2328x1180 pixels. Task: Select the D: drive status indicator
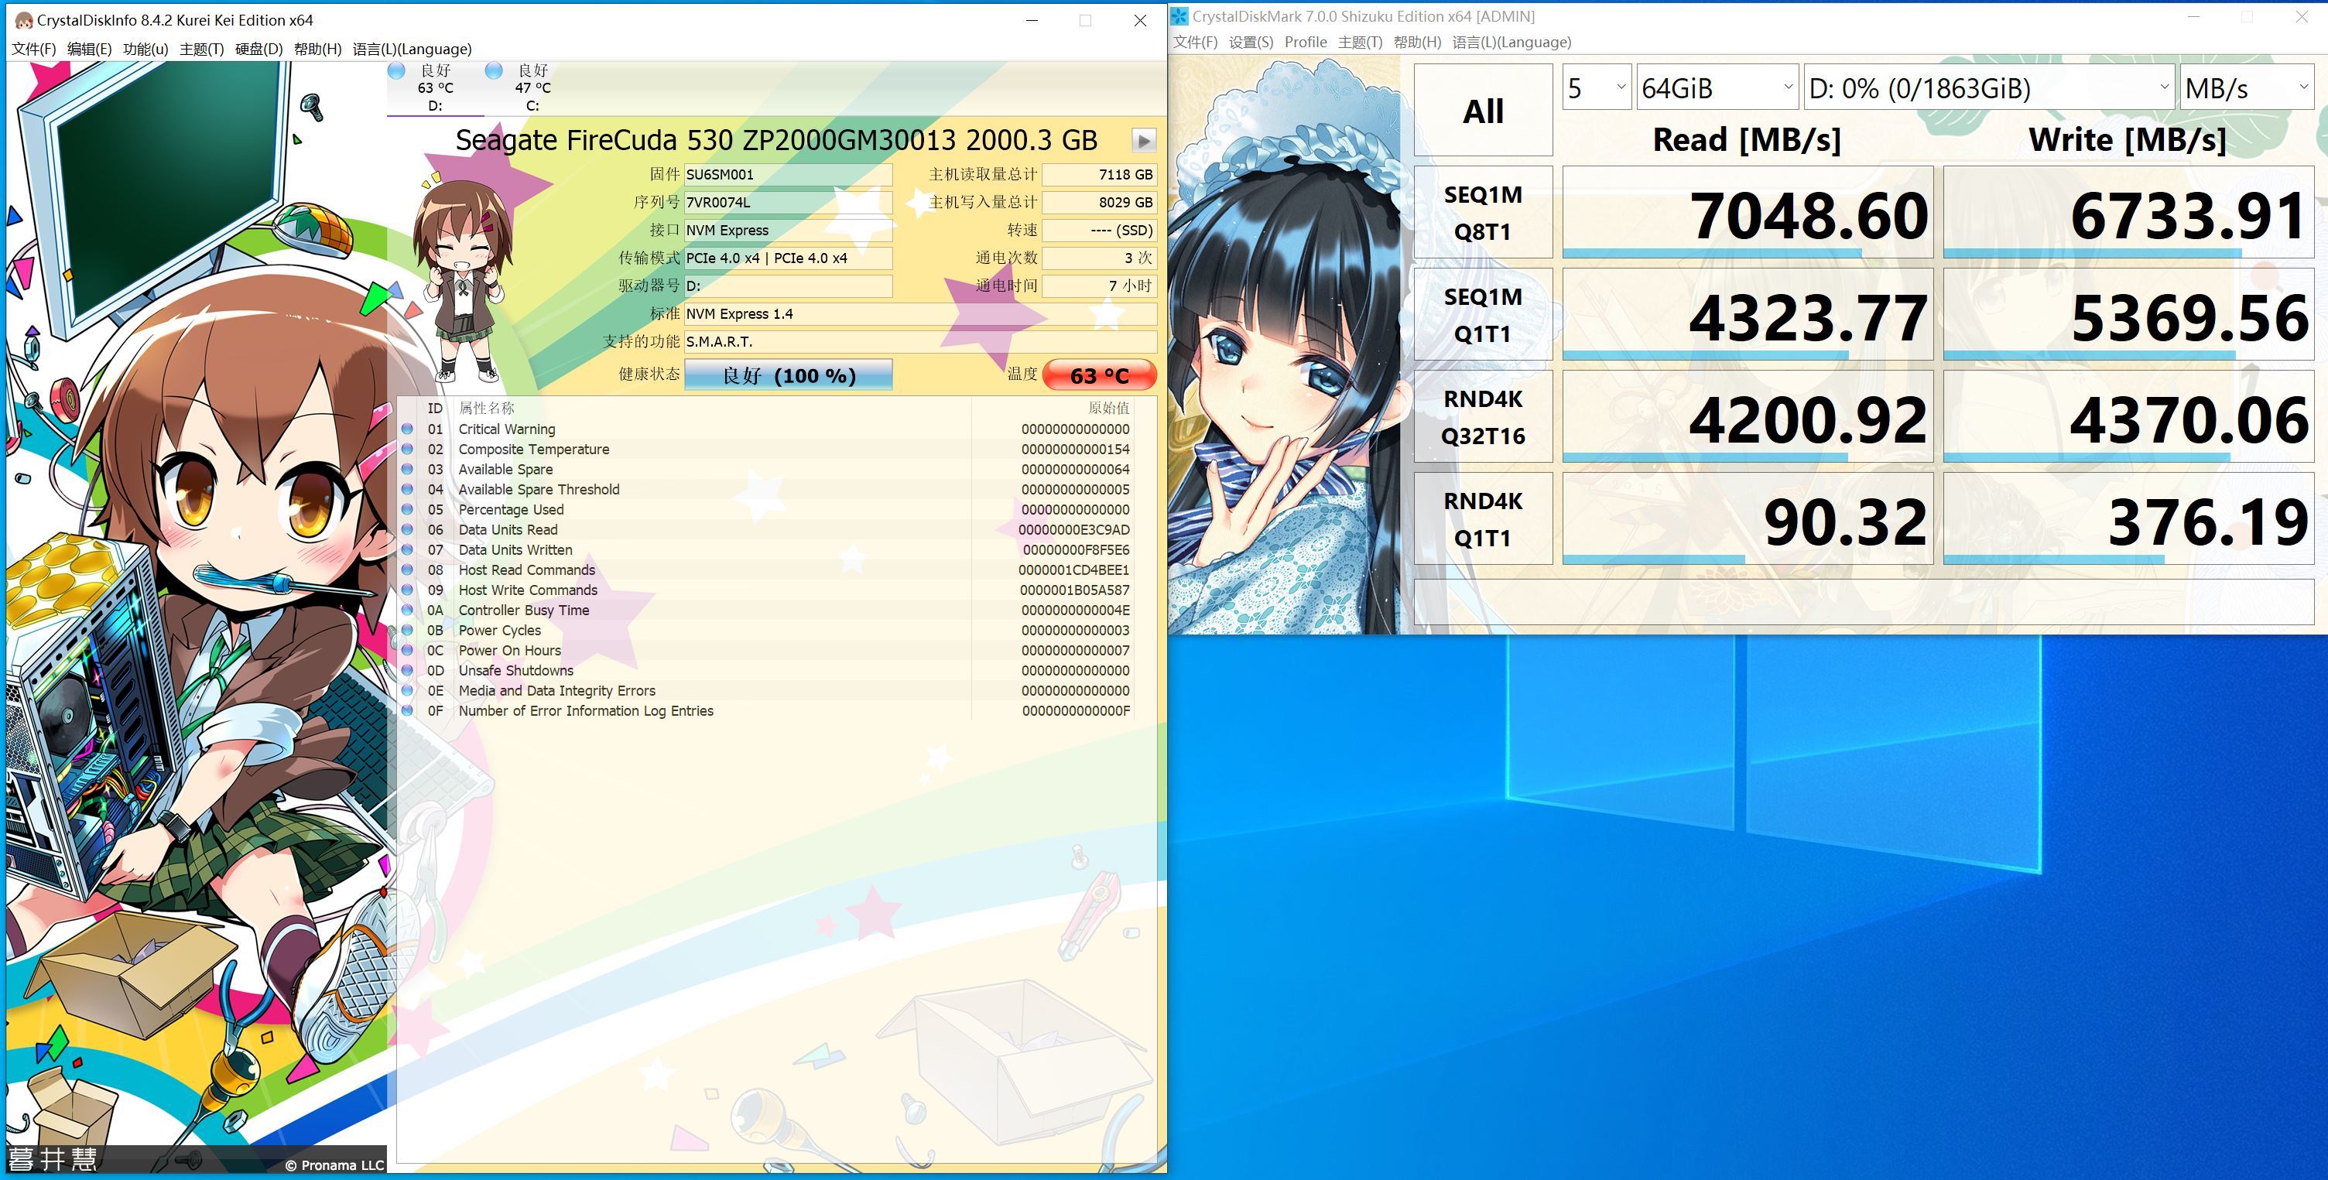pyautogui.click(x=435, y=87)
